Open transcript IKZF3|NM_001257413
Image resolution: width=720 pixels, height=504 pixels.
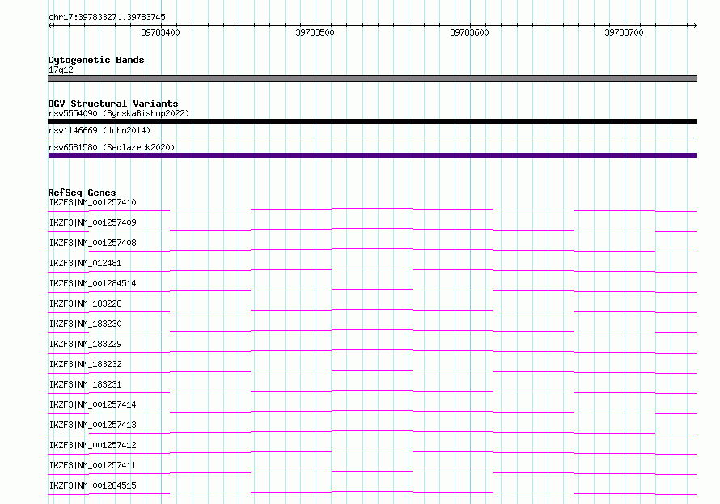point(93,425)
